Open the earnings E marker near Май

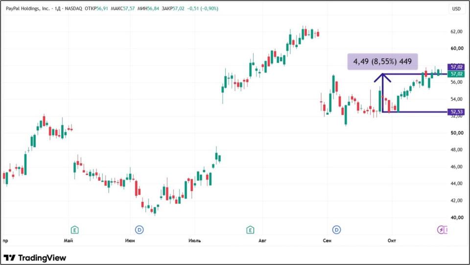click(74, 230)
